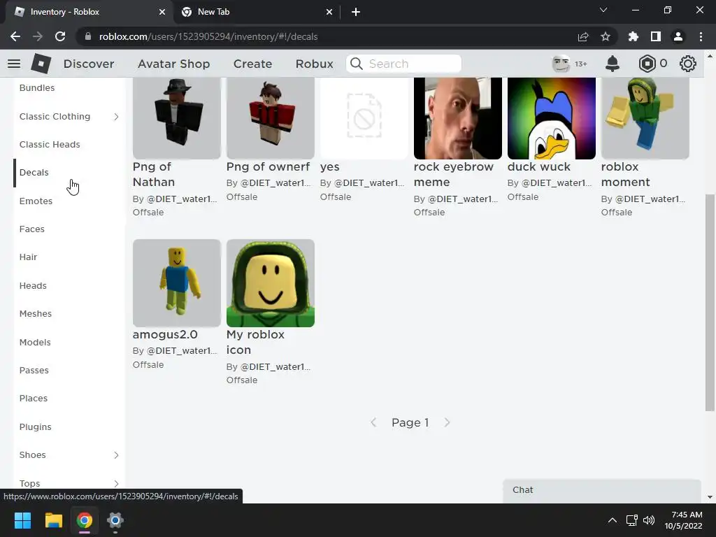Click the search magnifier icon

pyautogui.click(x=357, y=64)
